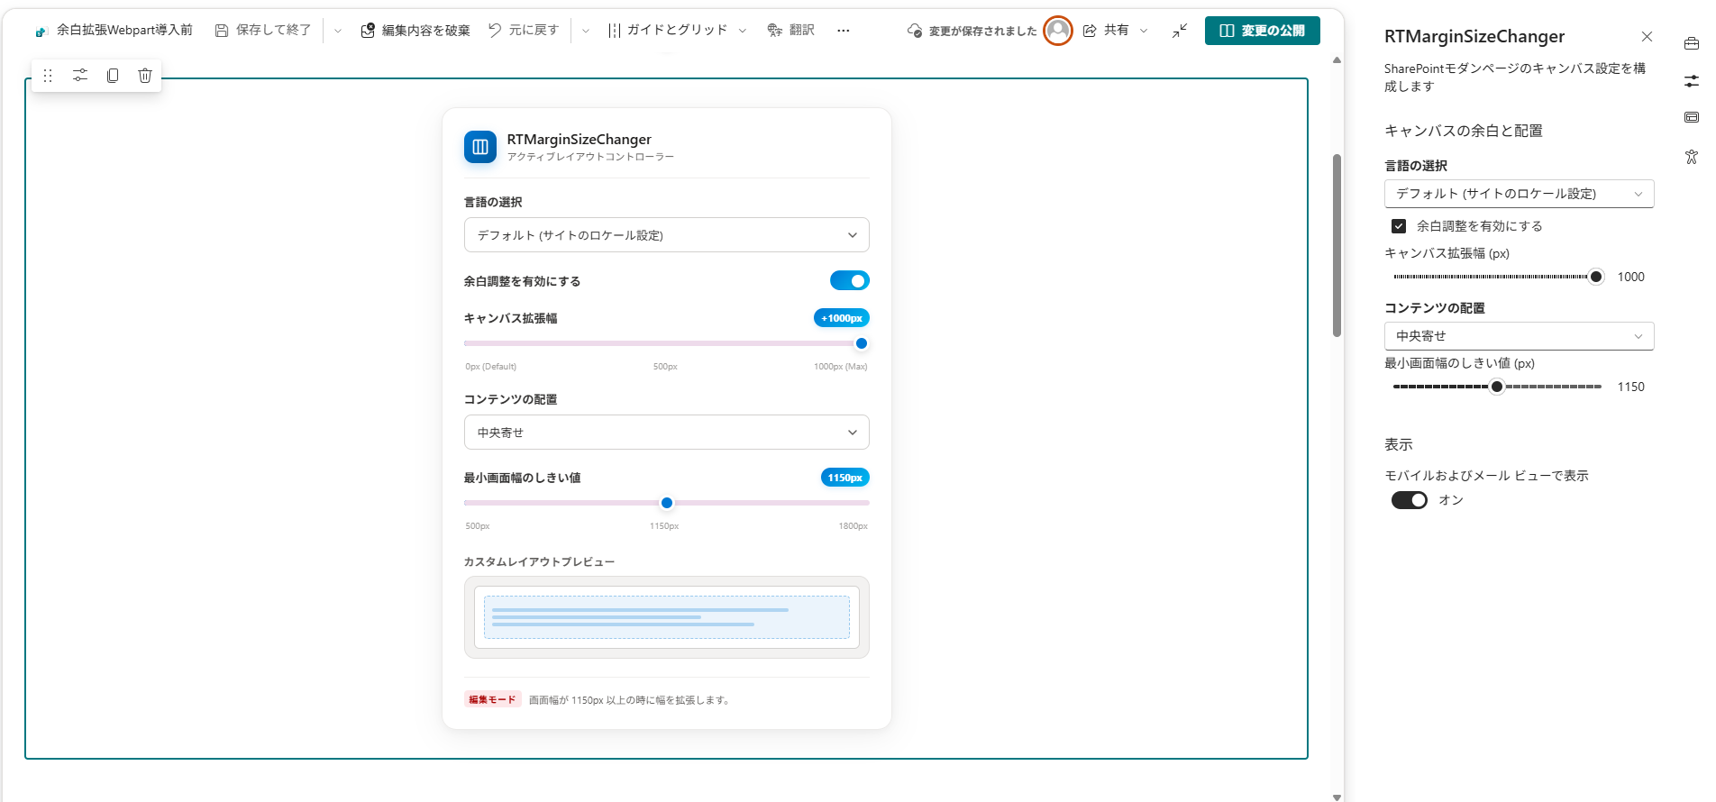Open the コンテンツの配置 dropdown in the web part

[667, 433]
